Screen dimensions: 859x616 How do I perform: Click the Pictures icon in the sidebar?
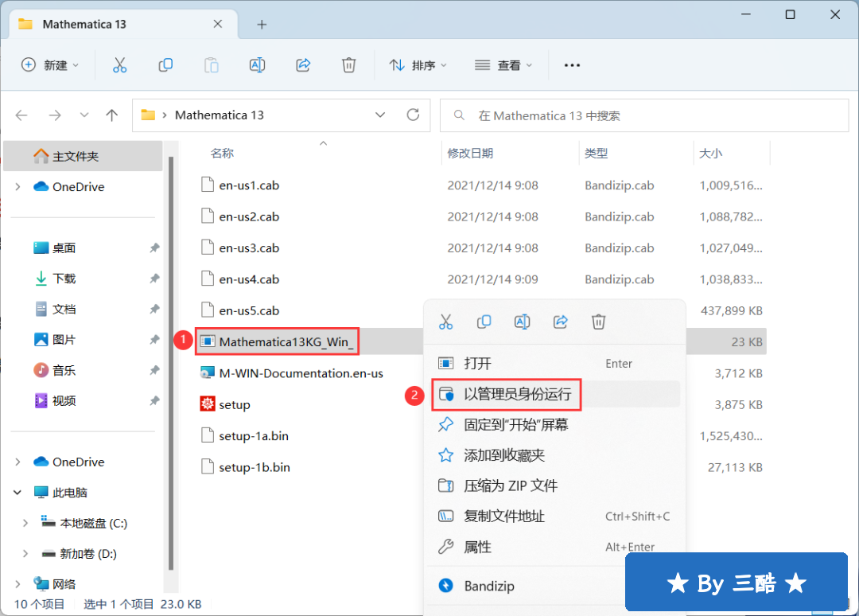(41, 339)
